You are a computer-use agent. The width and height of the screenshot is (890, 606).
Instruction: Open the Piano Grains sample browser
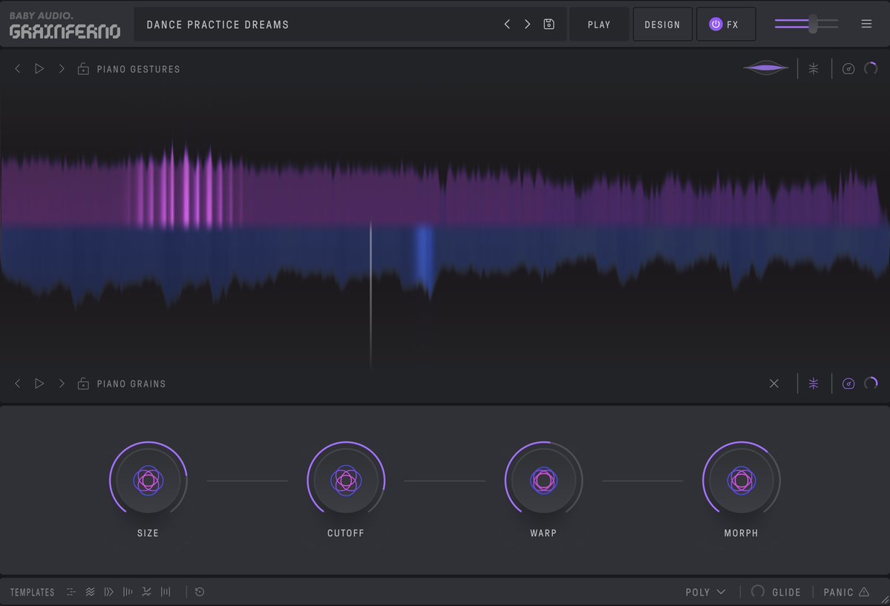(131, 384)
